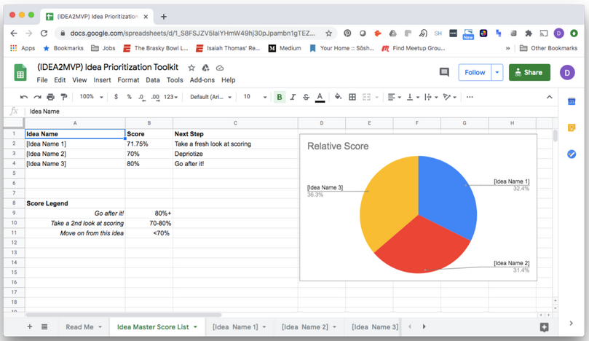Open Idea Master Score List tab menu arrow
This screenshot has width=589, height=341.
(x=195, y=327)
